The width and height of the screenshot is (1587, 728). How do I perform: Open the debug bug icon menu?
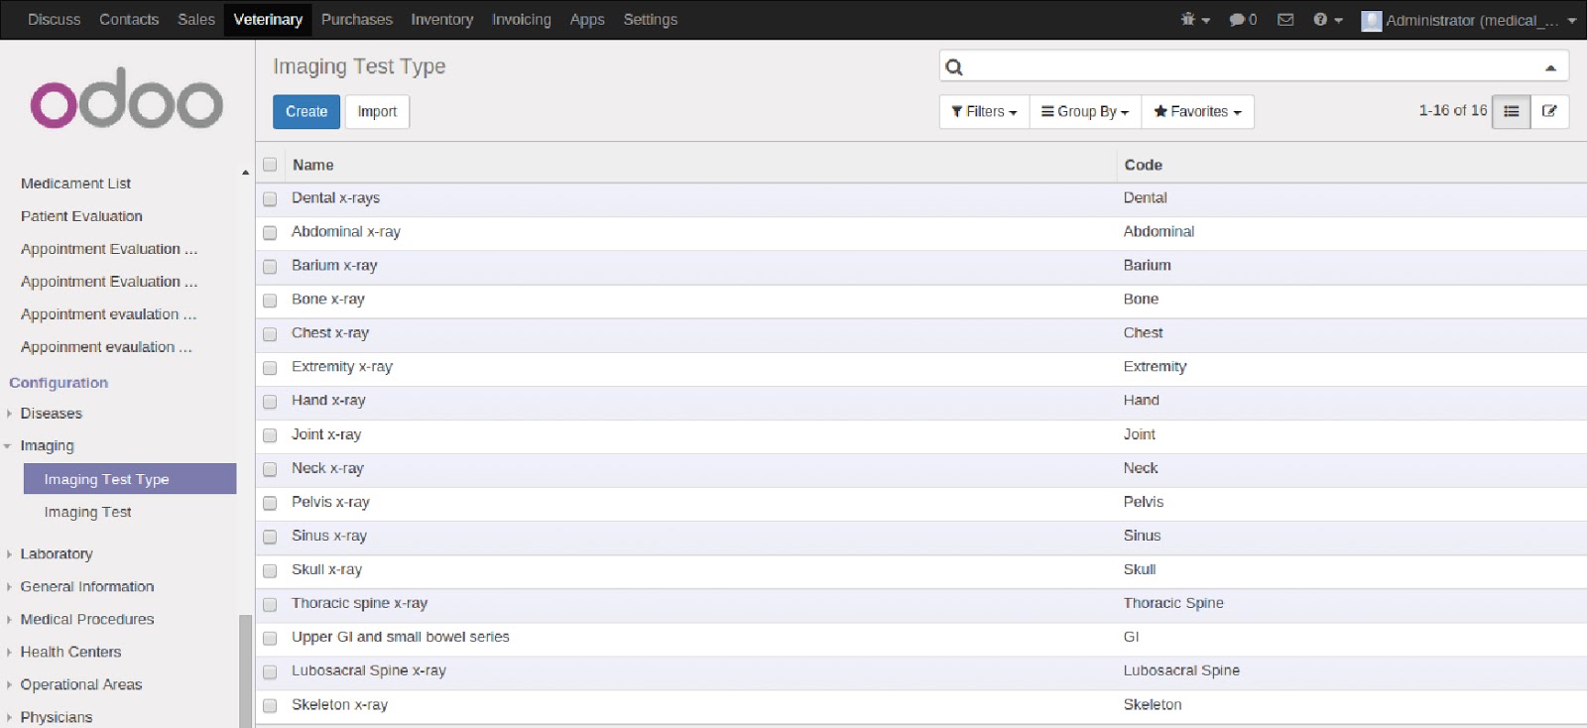pyautogui.click(x=1195, y=20)
